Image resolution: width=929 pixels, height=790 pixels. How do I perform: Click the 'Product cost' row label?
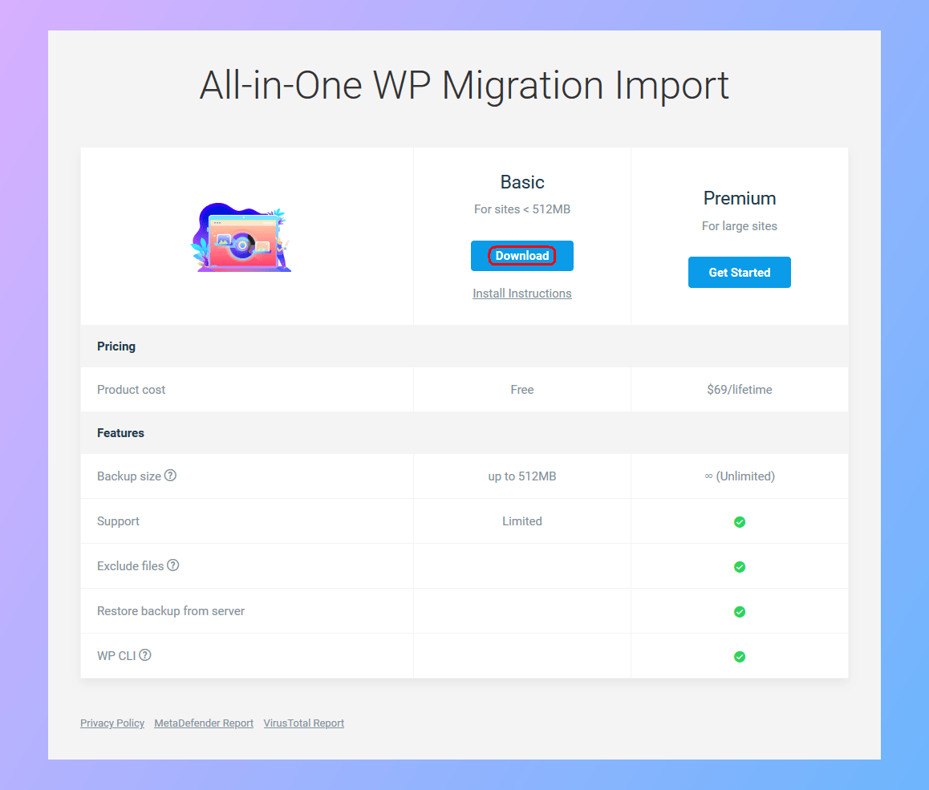coord(131,390)
